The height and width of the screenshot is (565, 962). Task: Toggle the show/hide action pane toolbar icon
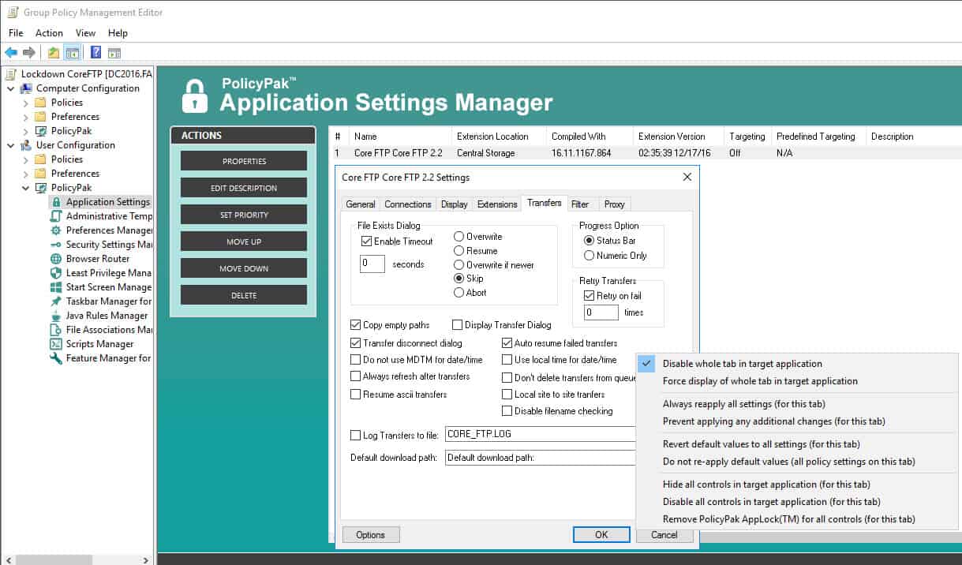(x=114, y=53)
